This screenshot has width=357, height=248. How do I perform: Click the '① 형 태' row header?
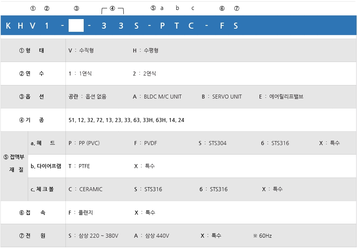[32, 51]
